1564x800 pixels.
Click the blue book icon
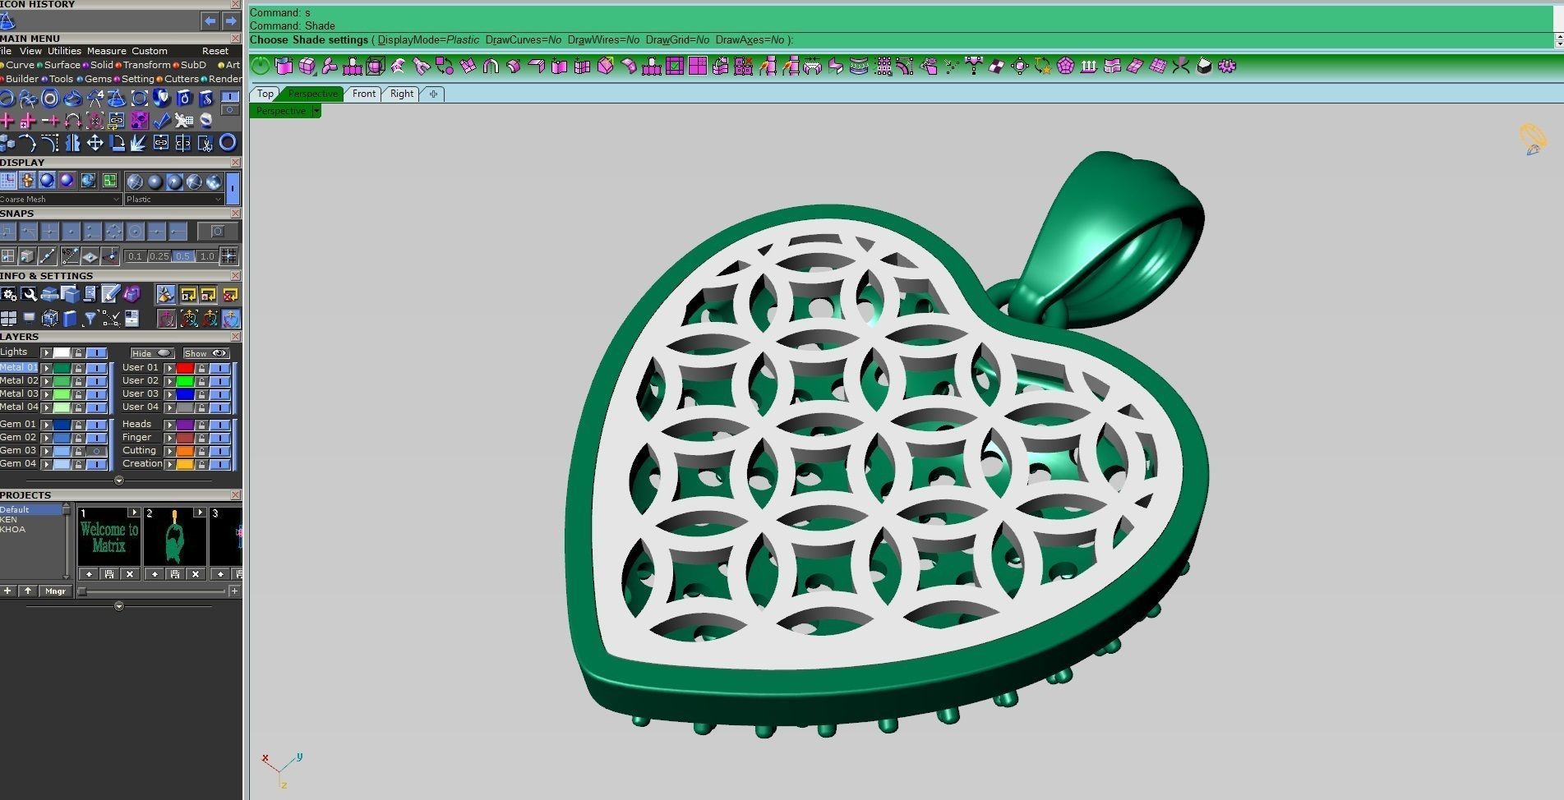(x=70, y=318)
